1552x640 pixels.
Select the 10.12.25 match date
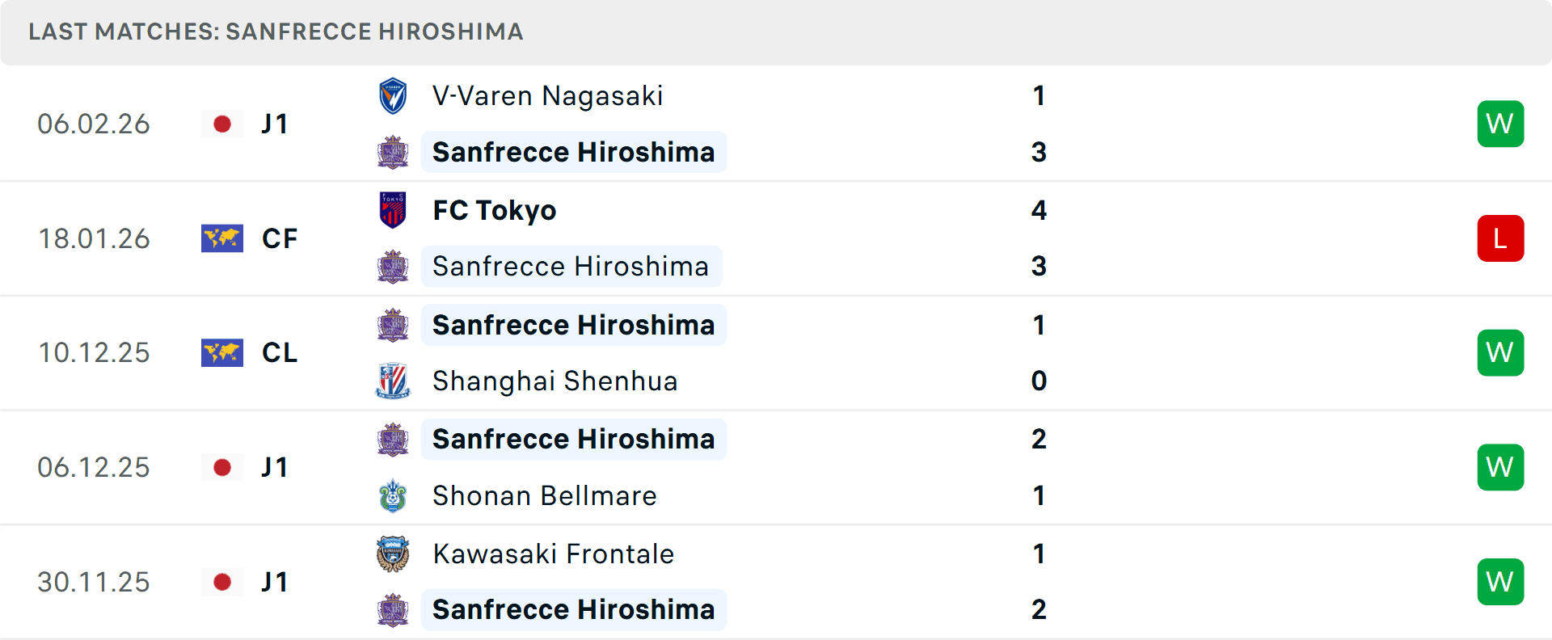coord(94,352)
